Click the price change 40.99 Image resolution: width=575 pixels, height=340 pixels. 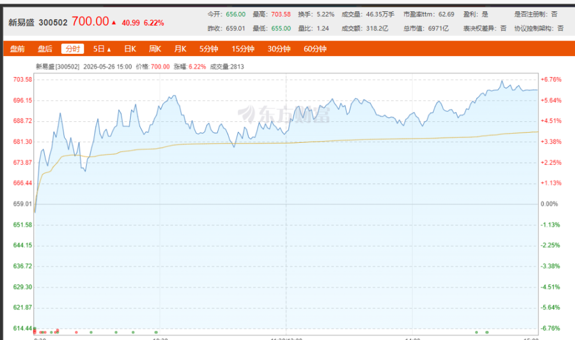pos(131,23)
